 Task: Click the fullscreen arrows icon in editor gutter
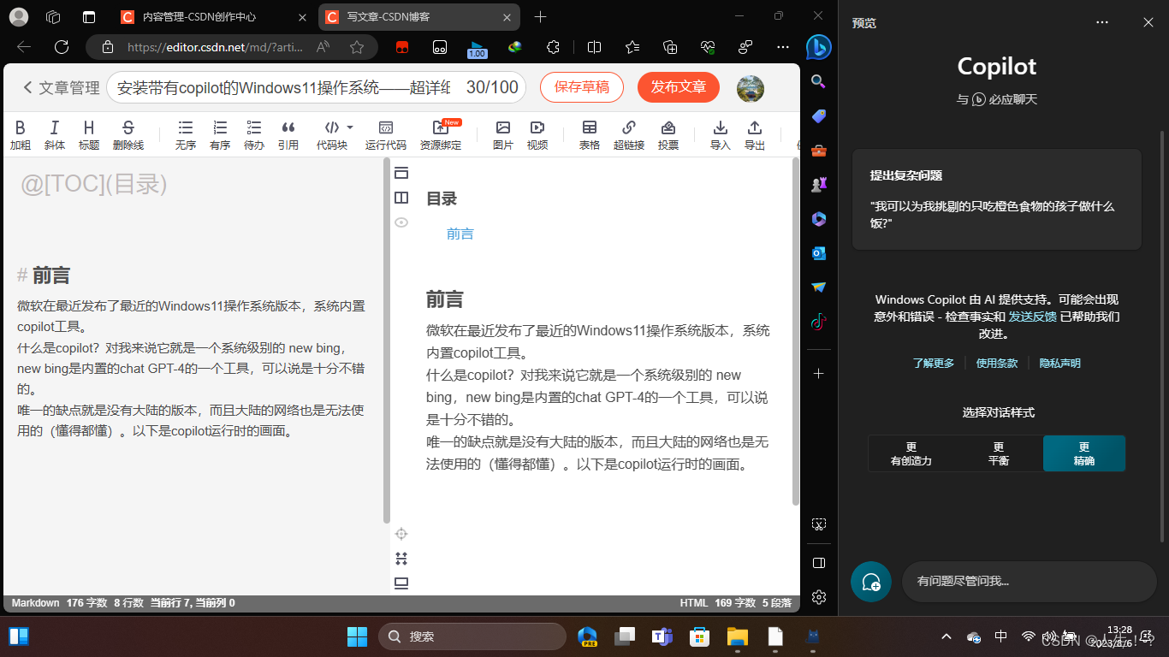point(401,559)
